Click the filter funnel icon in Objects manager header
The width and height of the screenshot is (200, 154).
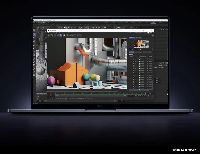pyautogui.click(x=165, y=29)
